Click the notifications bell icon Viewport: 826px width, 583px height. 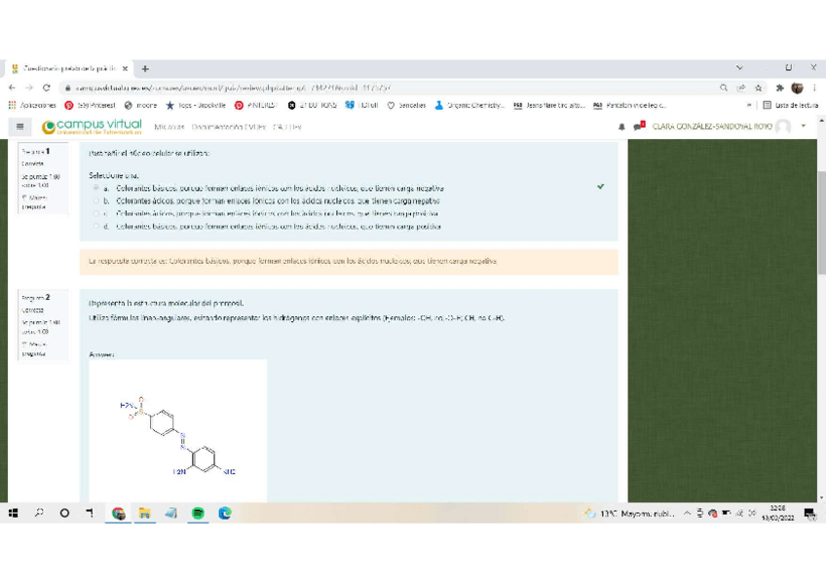[x=621, y=127]
